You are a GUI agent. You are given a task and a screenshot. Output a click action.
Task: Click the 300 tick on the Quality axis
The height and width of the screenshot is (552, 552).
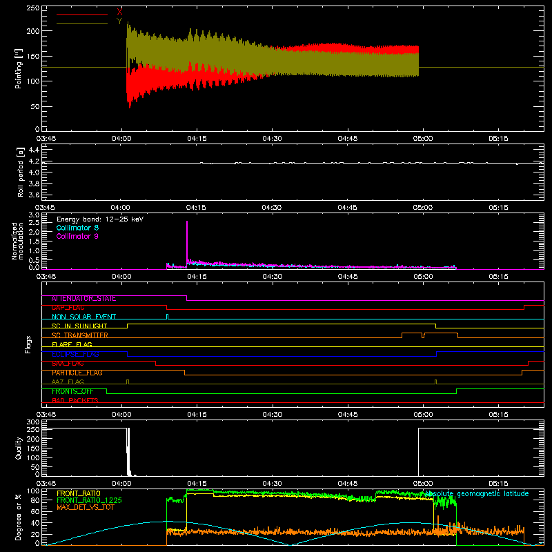click(33, 422)
